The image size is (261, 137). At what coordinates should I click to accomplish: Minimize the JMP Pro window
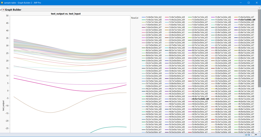(x=241, y=3)
